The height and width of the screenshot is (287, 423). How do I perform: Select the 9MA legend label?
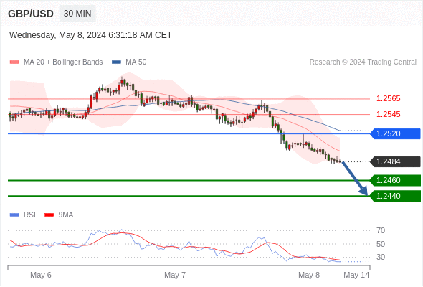pyautogui.click(x=66, y=215)
